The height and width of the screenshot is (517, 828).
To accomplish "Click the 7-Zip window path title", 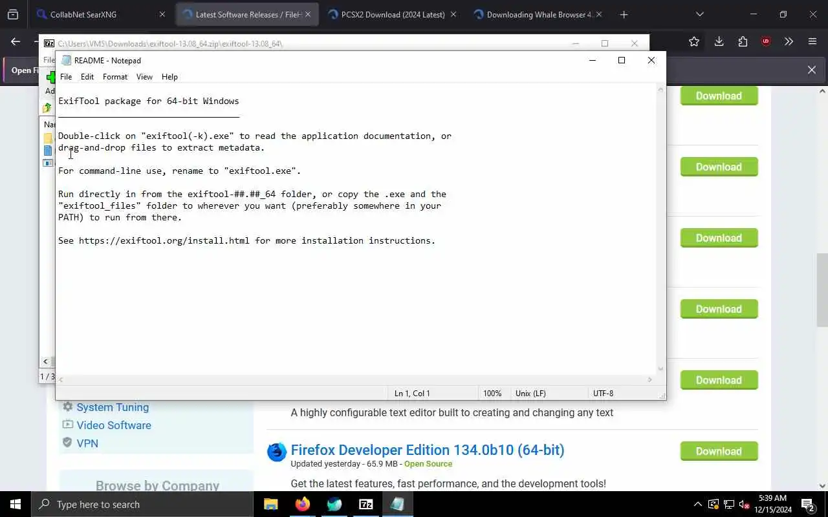I will (x=170, y=44).
